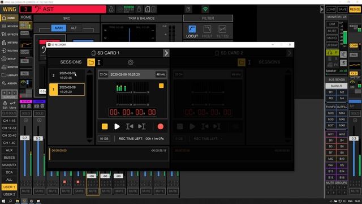Open the Setup page in sidebar
The width and height of the screenshot is (362, 204).
click(9, 59)
